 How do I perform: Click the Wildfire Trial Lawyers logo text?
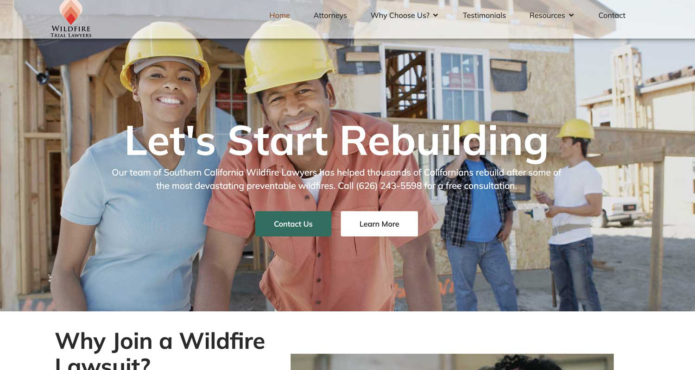[71, 32]
